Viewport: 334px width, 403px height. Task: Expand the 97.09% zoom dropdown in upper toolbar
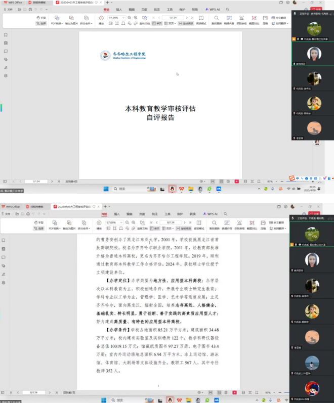pos(124,18)
